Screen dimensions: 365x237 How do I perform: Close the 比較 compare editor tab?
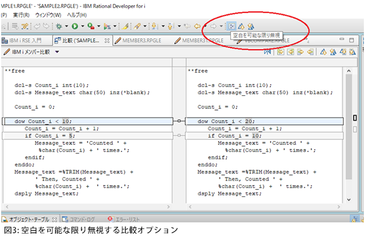point(107,41)
